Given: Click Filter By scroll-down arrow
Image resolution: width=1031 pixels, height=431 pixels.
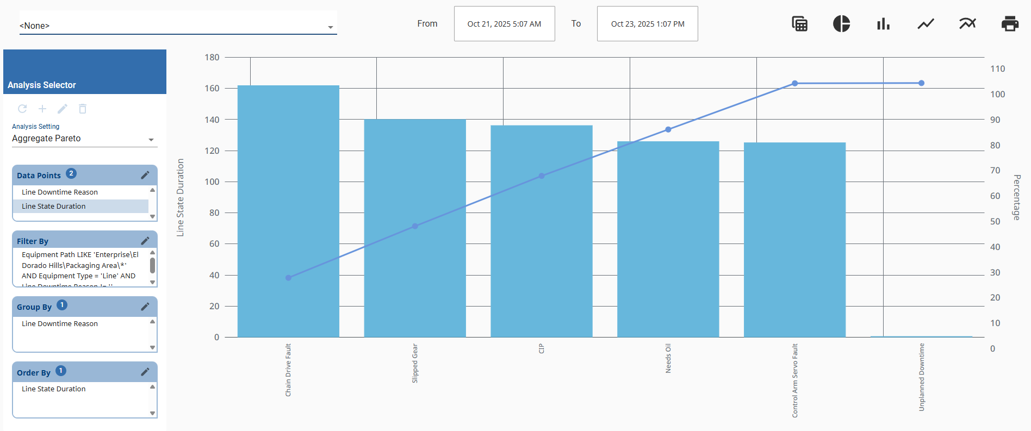Looking at the screenshot, I should [x=153, y=282].
